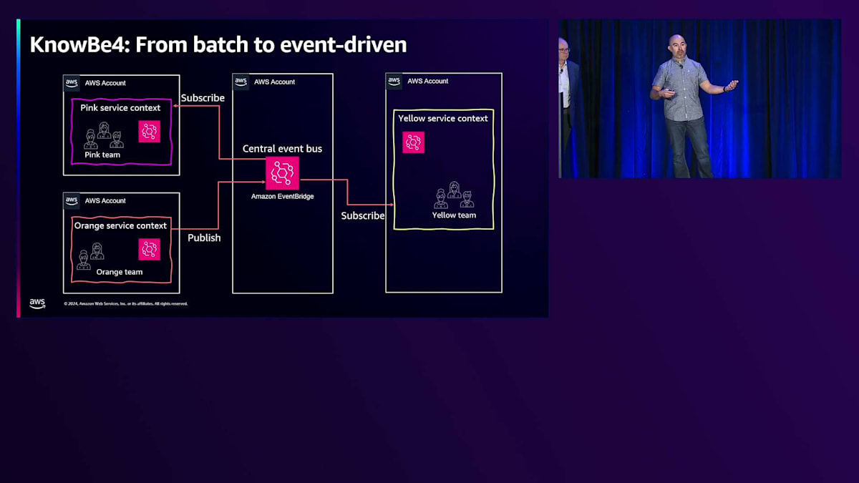Click the 'Amazon EventBridge' caption
The width and height of the screenshot is (859, 483).
pos(282,196)
